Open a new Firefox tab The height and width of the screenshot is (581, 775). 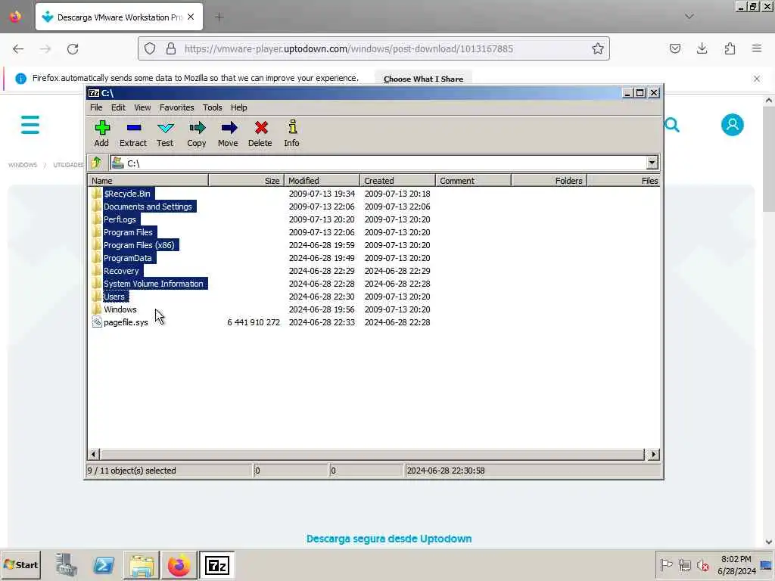219,17
